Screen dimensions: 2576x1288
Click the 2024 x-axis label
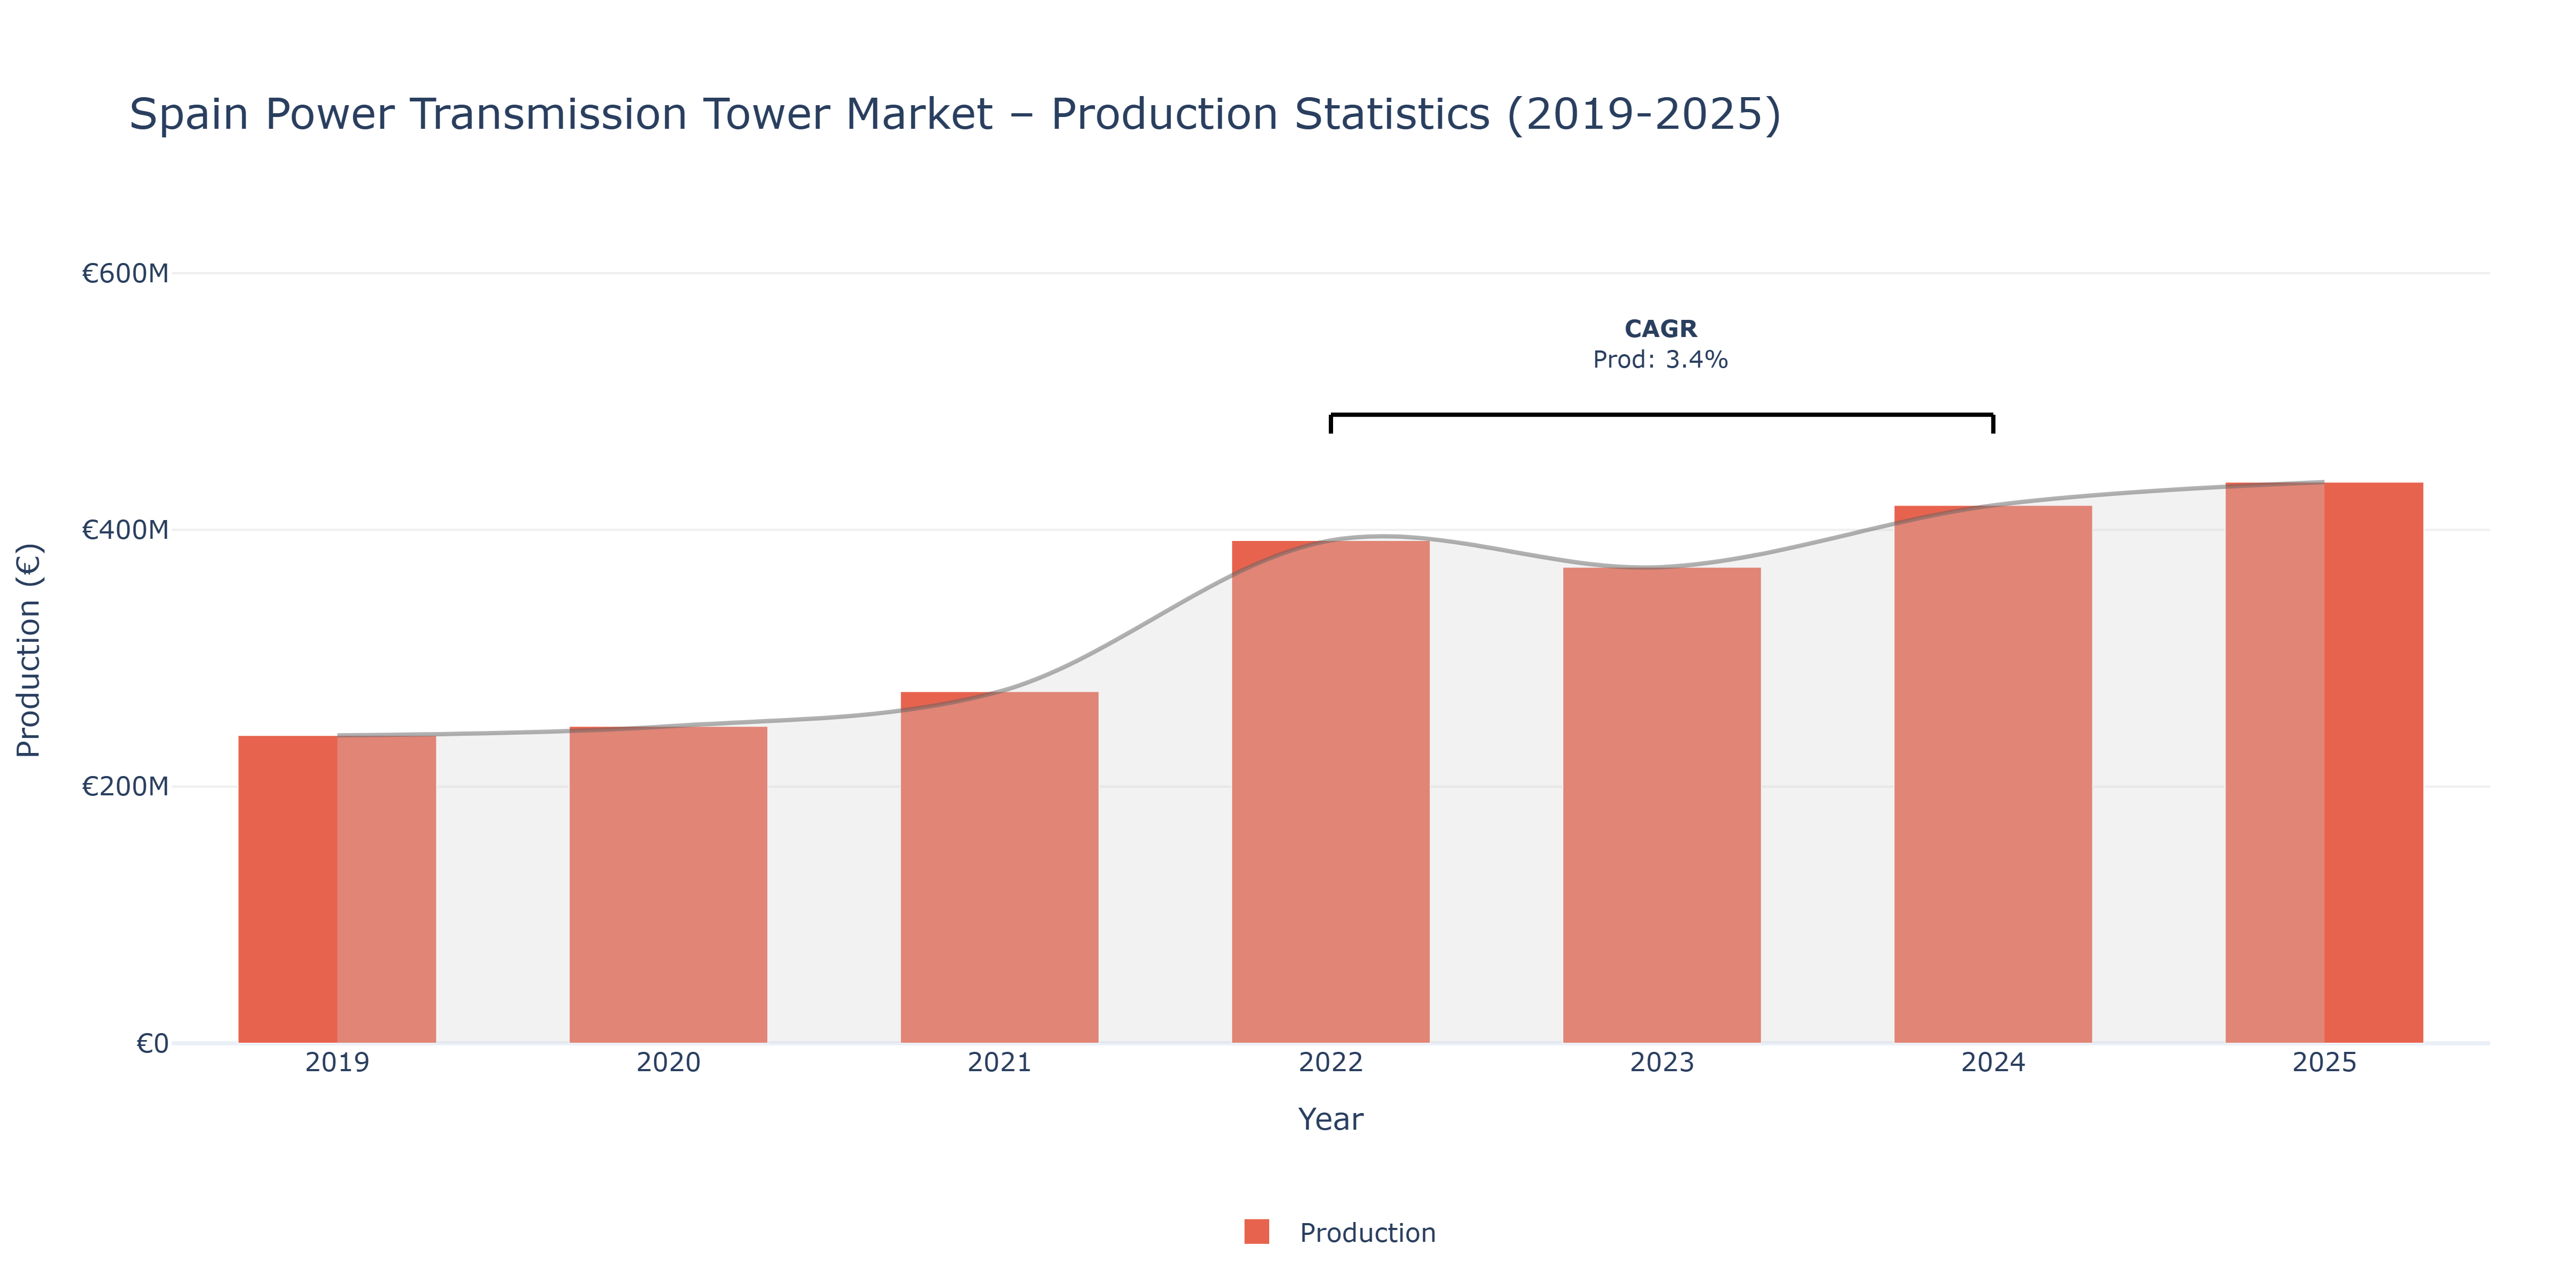point(1993,1062)
